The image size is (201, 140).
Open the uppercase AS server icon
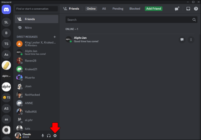(6, 109)
